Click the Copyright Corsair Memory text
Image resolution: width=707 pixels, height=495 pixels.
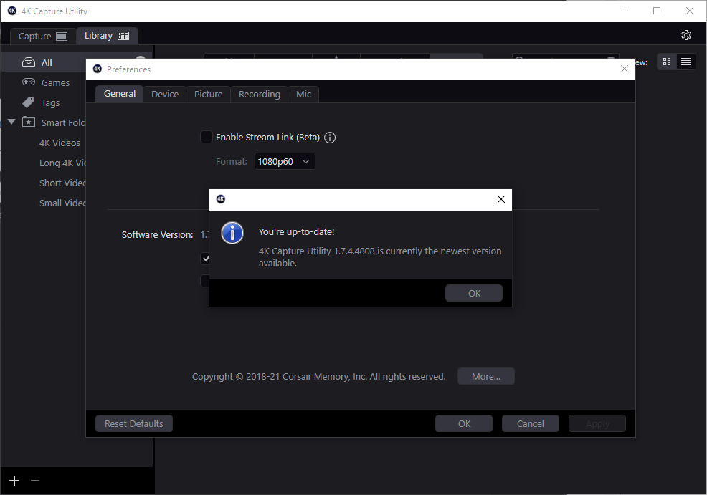click(x=318, y=377)
